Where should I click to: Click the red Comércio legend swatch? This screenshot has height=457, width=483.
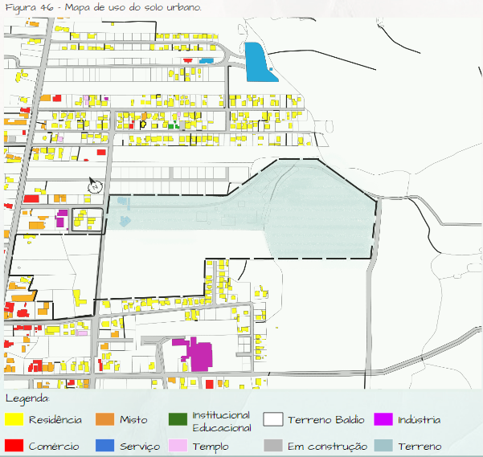14,445
